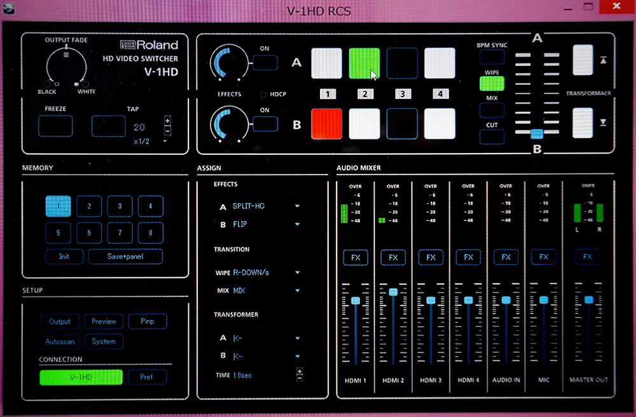Open connection Pref. settings
Image resolution: width=636 pixels, height=417 pixels.
pyautogui.click(x=148, y=377)
